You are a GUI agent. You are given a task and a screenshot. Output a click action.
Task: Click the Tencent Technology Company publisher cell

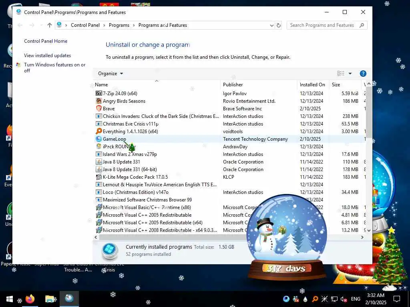[255, 139]
